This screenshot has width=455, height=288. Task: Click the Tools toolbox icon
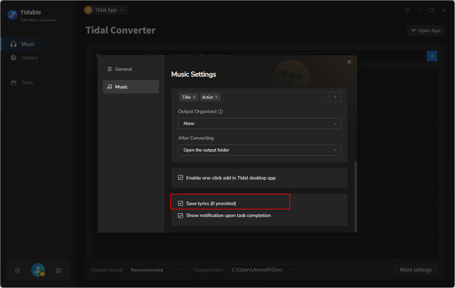(13, 82)
